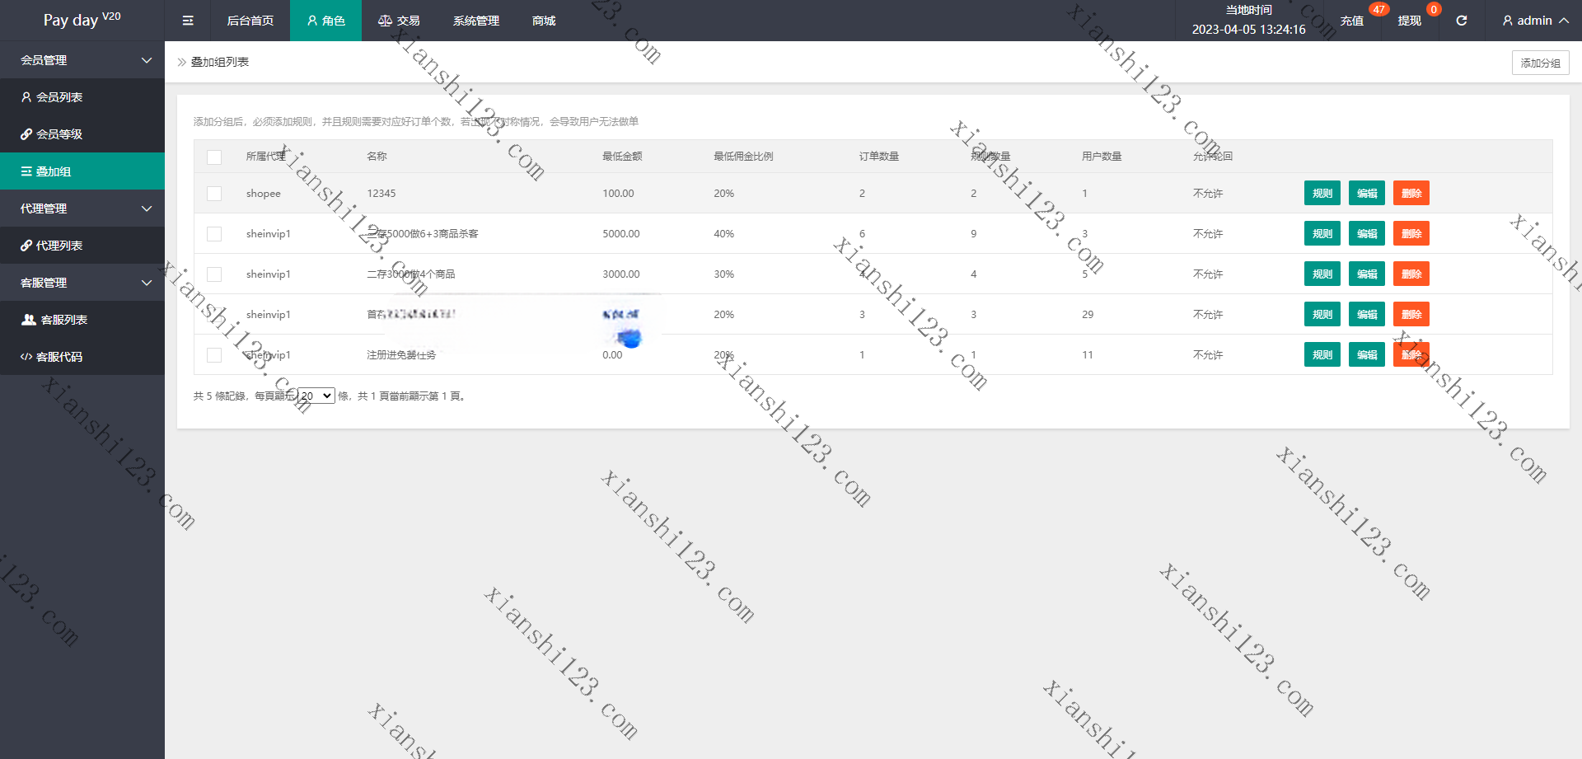This screenshot has height=759, width=1582.
Task: Check the checkbox for the 3000.00 row
Action: pyautogui.click(x=214, y=274)
